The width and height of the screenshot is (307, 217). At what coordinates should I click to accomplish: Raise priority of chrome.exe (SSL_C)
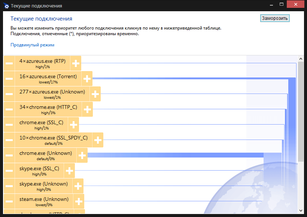[73, 125]
